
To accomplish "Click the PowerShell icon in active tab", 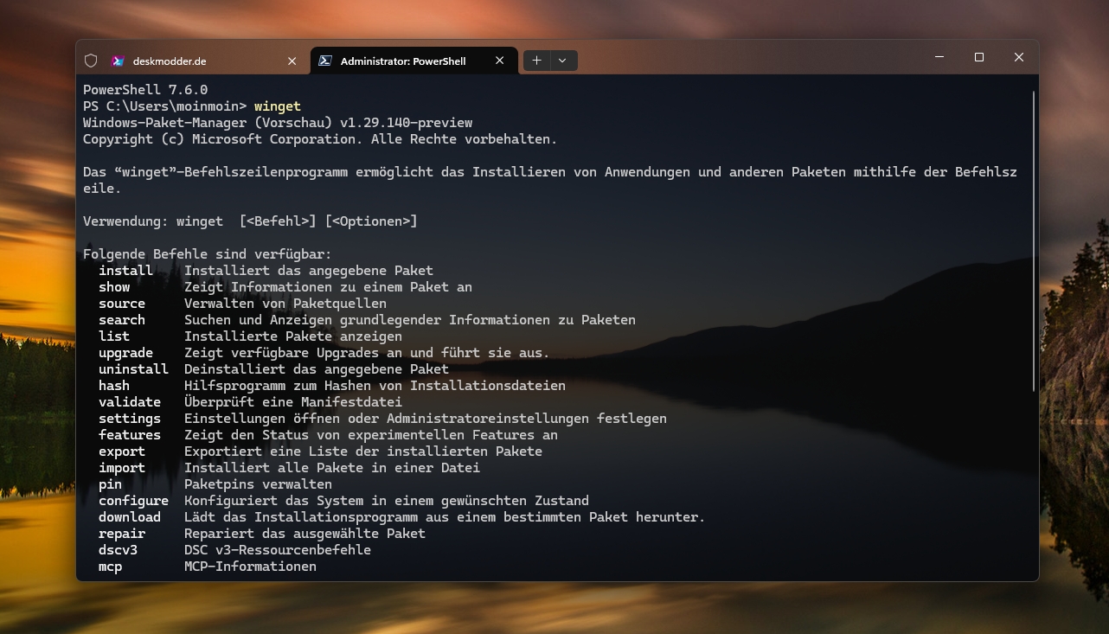I will point(324,61).
